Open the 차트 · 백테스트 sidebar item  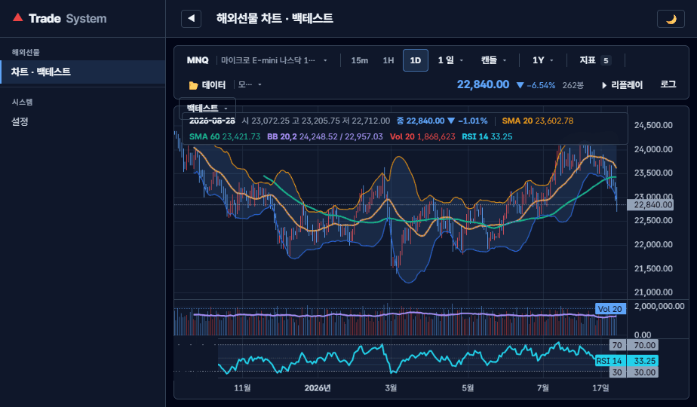point(83,72)
